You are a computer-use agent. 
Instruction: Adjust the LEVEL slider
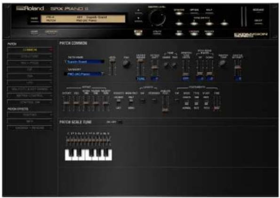coord(112,67)
